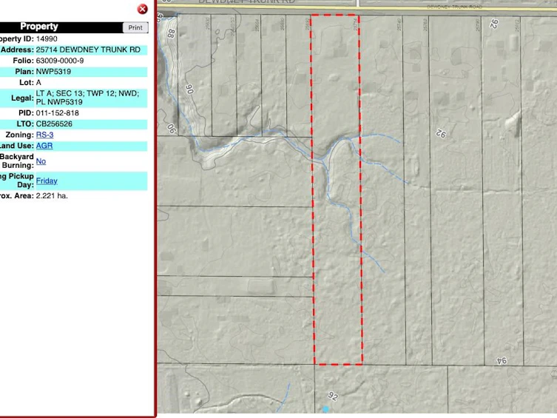Click the legal description text
Screen dimensions: 557x418
[87, 98]
